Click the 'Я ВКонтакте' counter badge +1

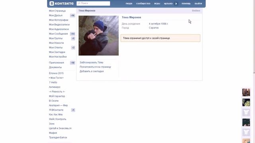tap(73, 110)
